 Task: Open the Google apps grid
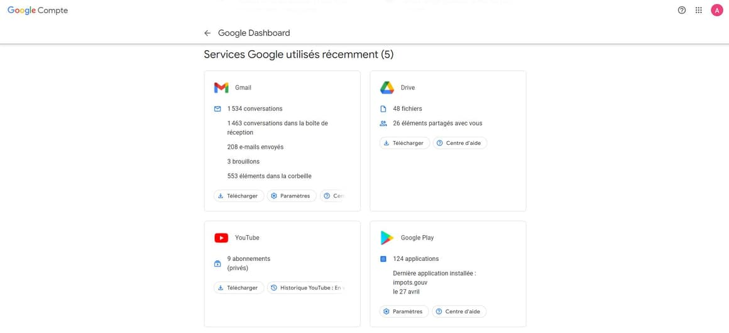pyautogui.click(x=699, y=10)
